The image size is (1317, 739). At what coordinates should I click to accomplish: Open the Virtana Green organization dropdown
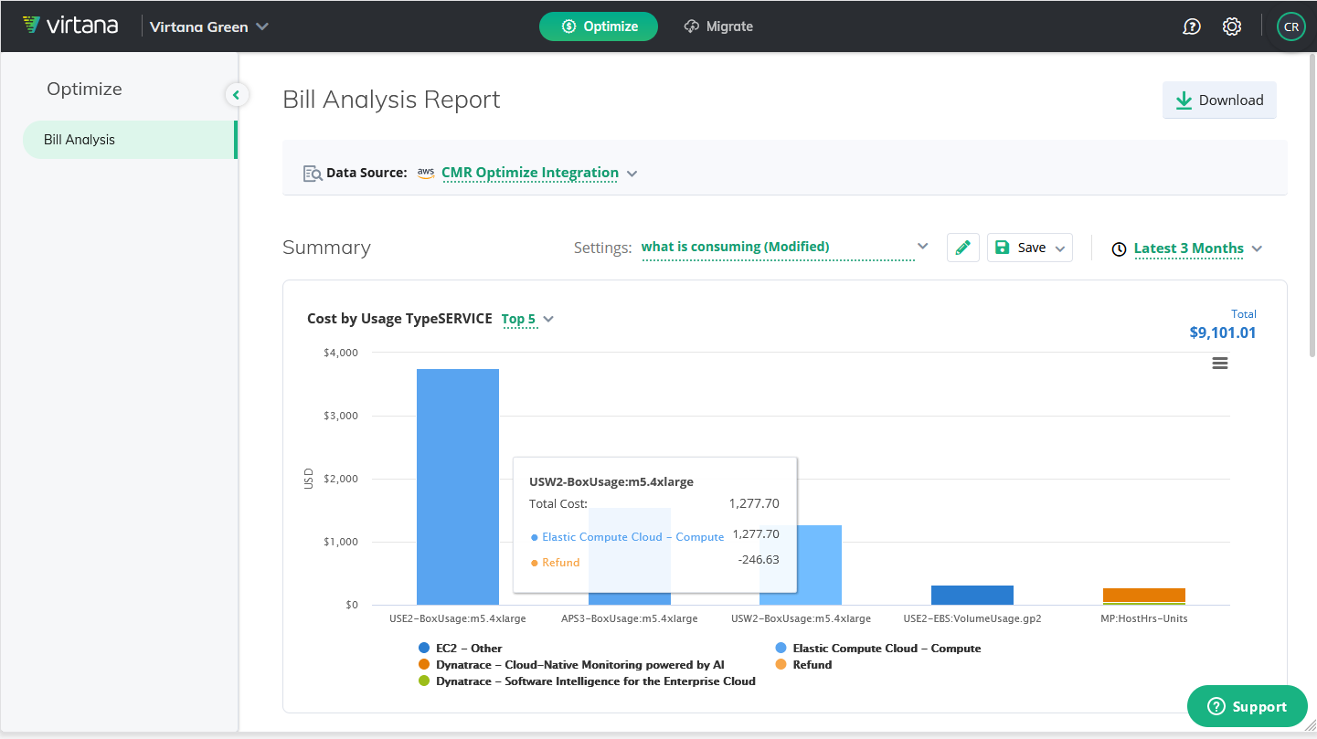(x=209, y=26)
